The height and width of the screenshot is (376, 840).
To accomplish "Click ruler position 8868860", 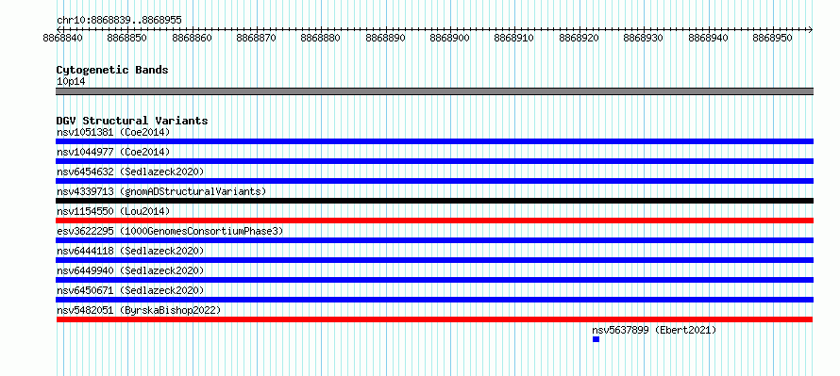I will (x=193, y=38).
